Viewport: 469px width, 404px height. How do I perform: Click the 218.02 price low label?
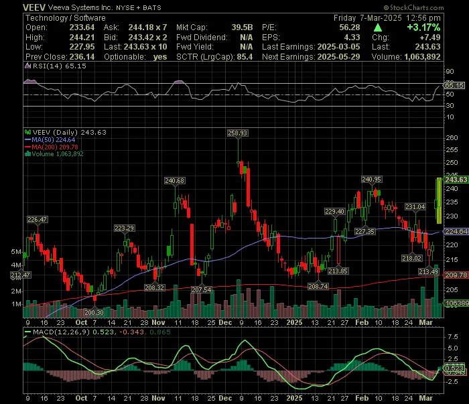412,258
